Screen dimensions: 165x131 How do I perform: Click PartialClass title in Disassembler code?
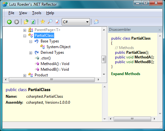point(141,38)
